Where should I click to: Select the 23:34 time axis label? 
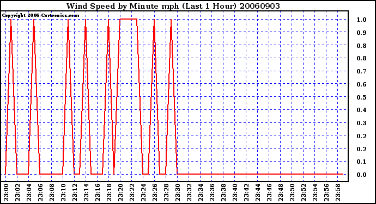[x=201, y=193]
